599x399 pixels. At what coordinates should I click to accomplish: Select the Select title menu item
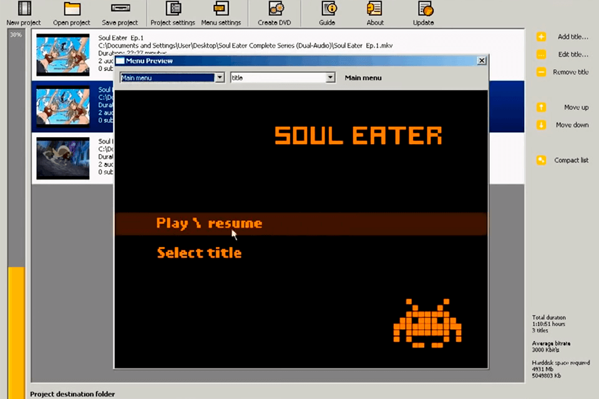tap(199, 252)
